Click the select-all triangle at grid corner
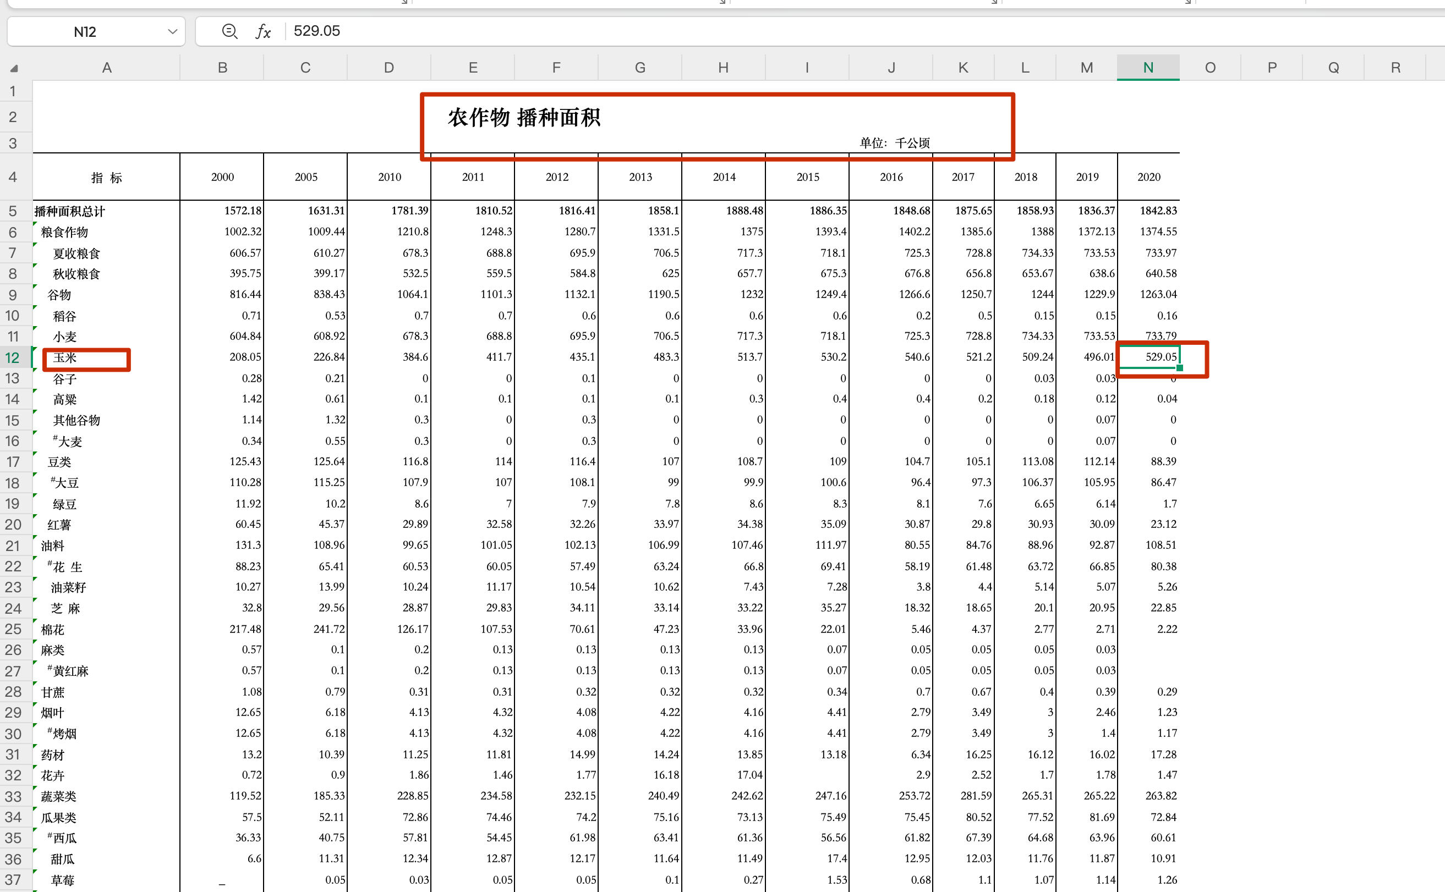The width and height of the screenshot is (1445, 892). coord(14,68)
